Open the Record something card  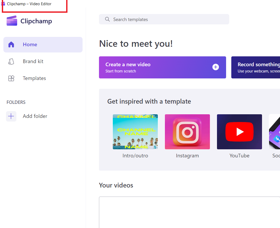pyautogui.click(x=256, y=68)
